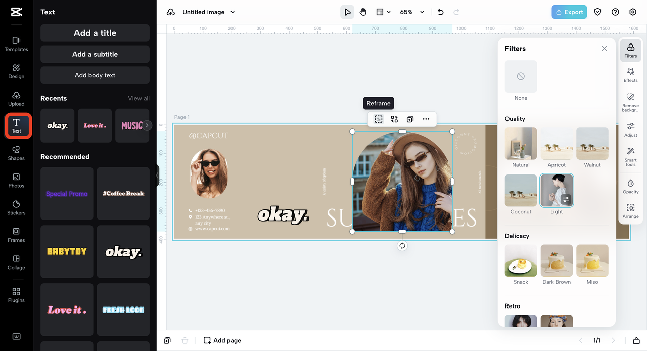Viewport: 647px width, 351px height.
Task: Click the CapCut logo icon
Action: 16,12
